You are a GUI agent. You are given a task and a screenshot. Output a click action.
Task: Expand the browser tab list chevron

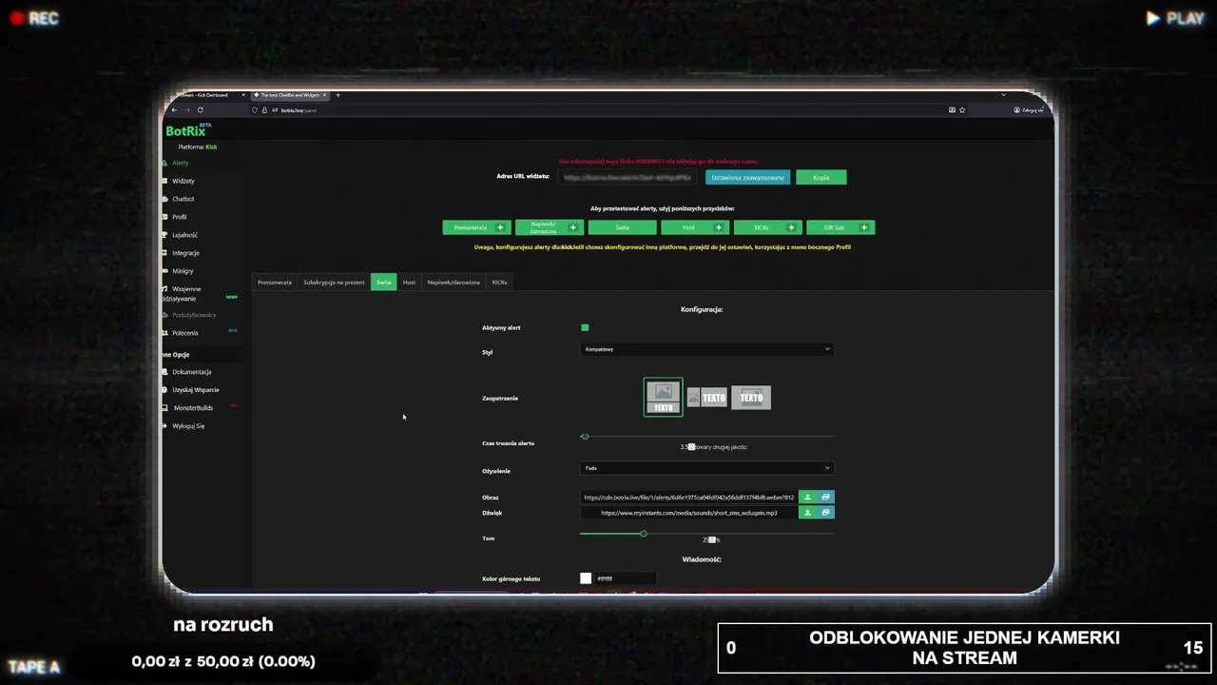[1003, 95]
